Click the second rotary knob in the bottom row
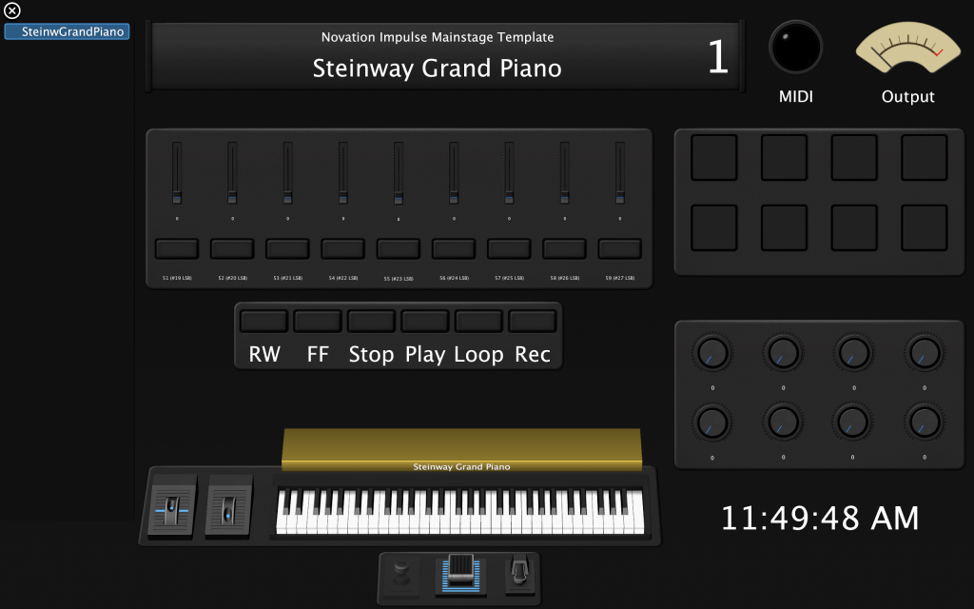974x609 pixels. (x=784, y=422)
